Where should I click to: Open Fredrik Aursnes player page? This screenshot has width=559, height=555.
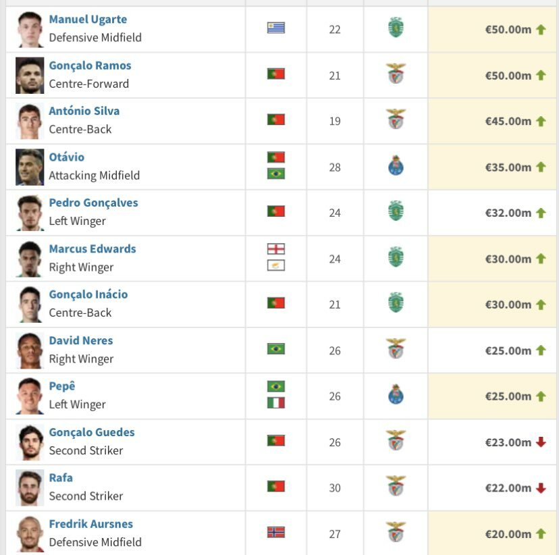click(x=91, y=524)
